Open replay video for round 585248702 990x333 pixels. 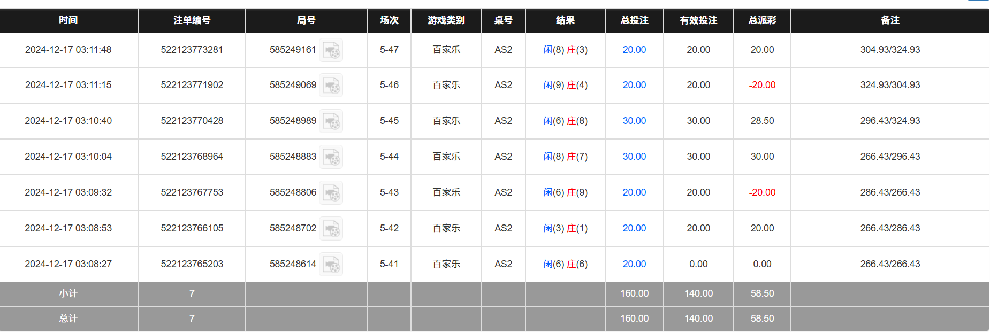[x=331, y=228]
